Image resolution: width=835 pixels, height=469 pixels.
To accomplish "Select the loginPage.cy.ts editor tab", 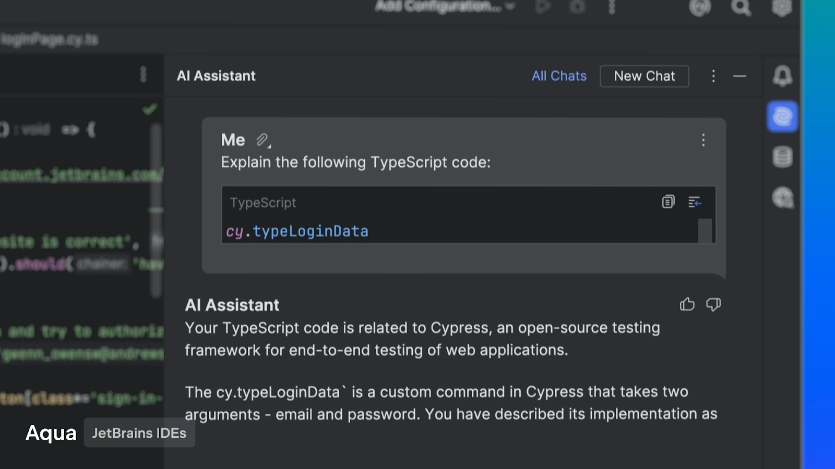I will 50,40.
